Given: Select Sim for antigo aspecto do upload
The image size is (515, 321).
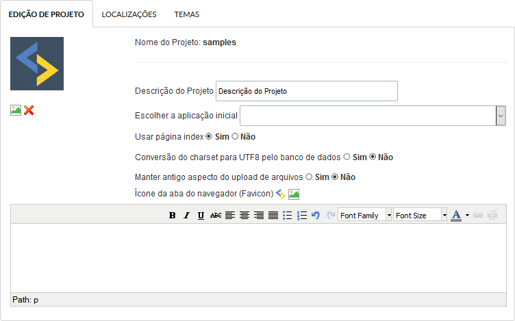Looking at the screenshot, I should point(310,177).
